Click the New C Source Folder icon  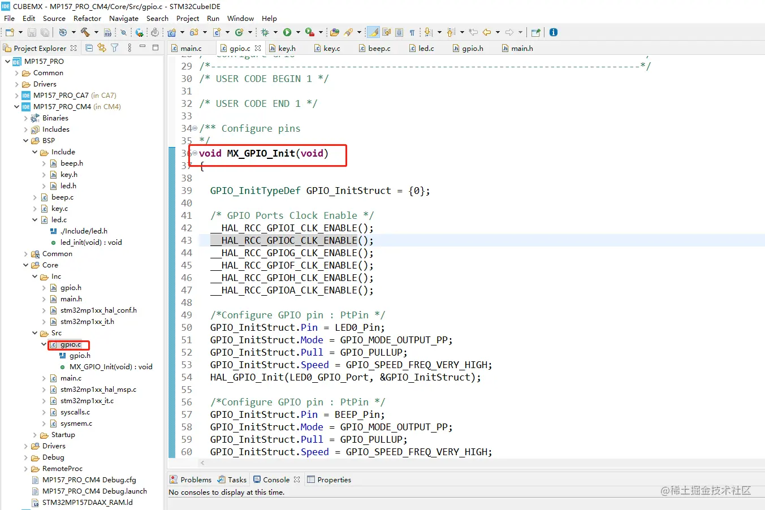(x=194, y=33)
